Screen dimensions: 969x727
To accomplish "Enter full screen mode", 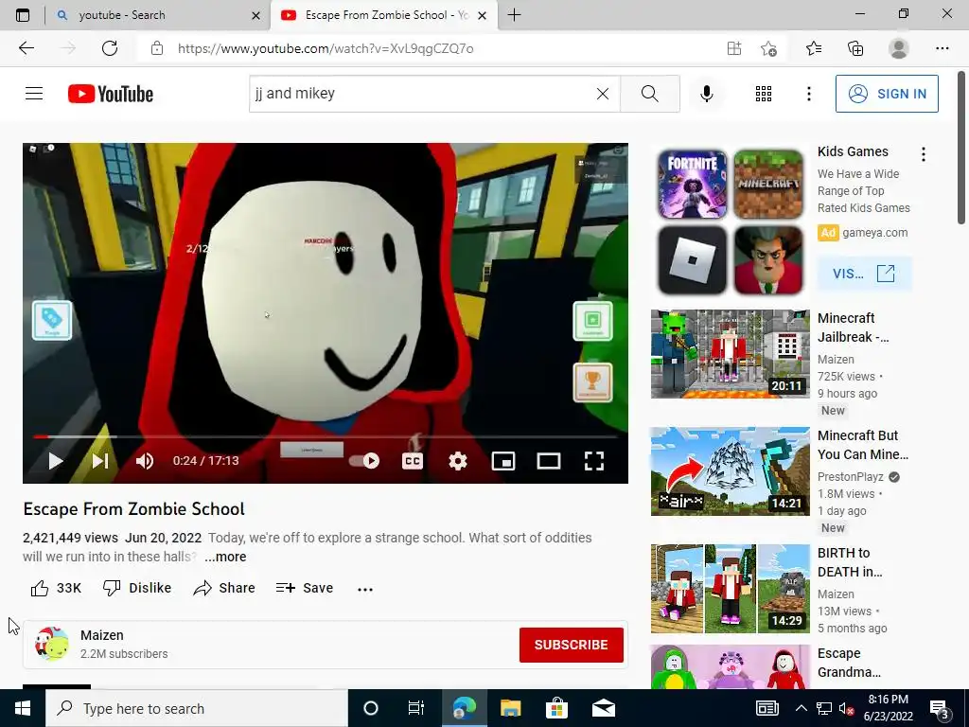I will [594, 461].
